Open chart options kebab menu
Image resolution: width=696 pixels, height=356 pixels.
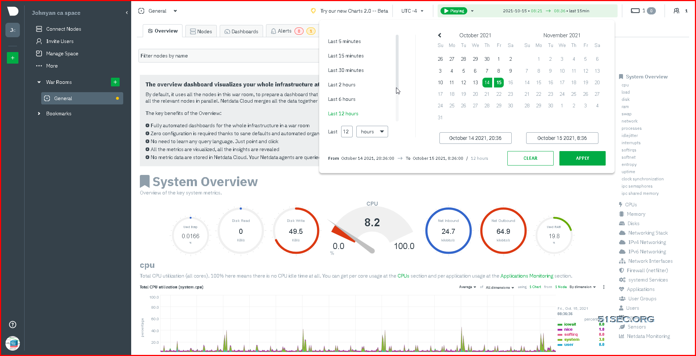pyautogui.click(x=604, y=287)
